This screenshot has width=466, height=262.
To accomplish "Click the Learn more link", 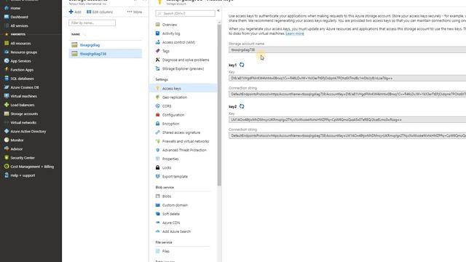I will 294,33.
